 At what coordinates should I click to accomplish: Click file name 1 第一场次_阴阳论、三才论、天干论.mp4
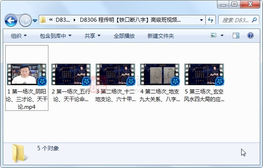27,99
